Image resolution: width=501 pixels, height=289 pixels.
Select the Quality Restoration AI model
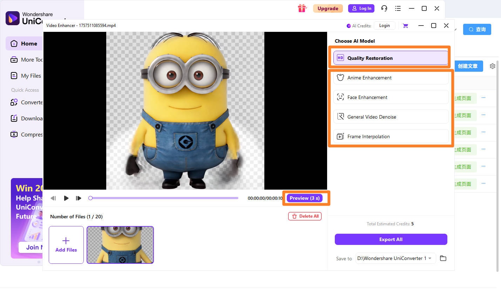pos(391,58)
